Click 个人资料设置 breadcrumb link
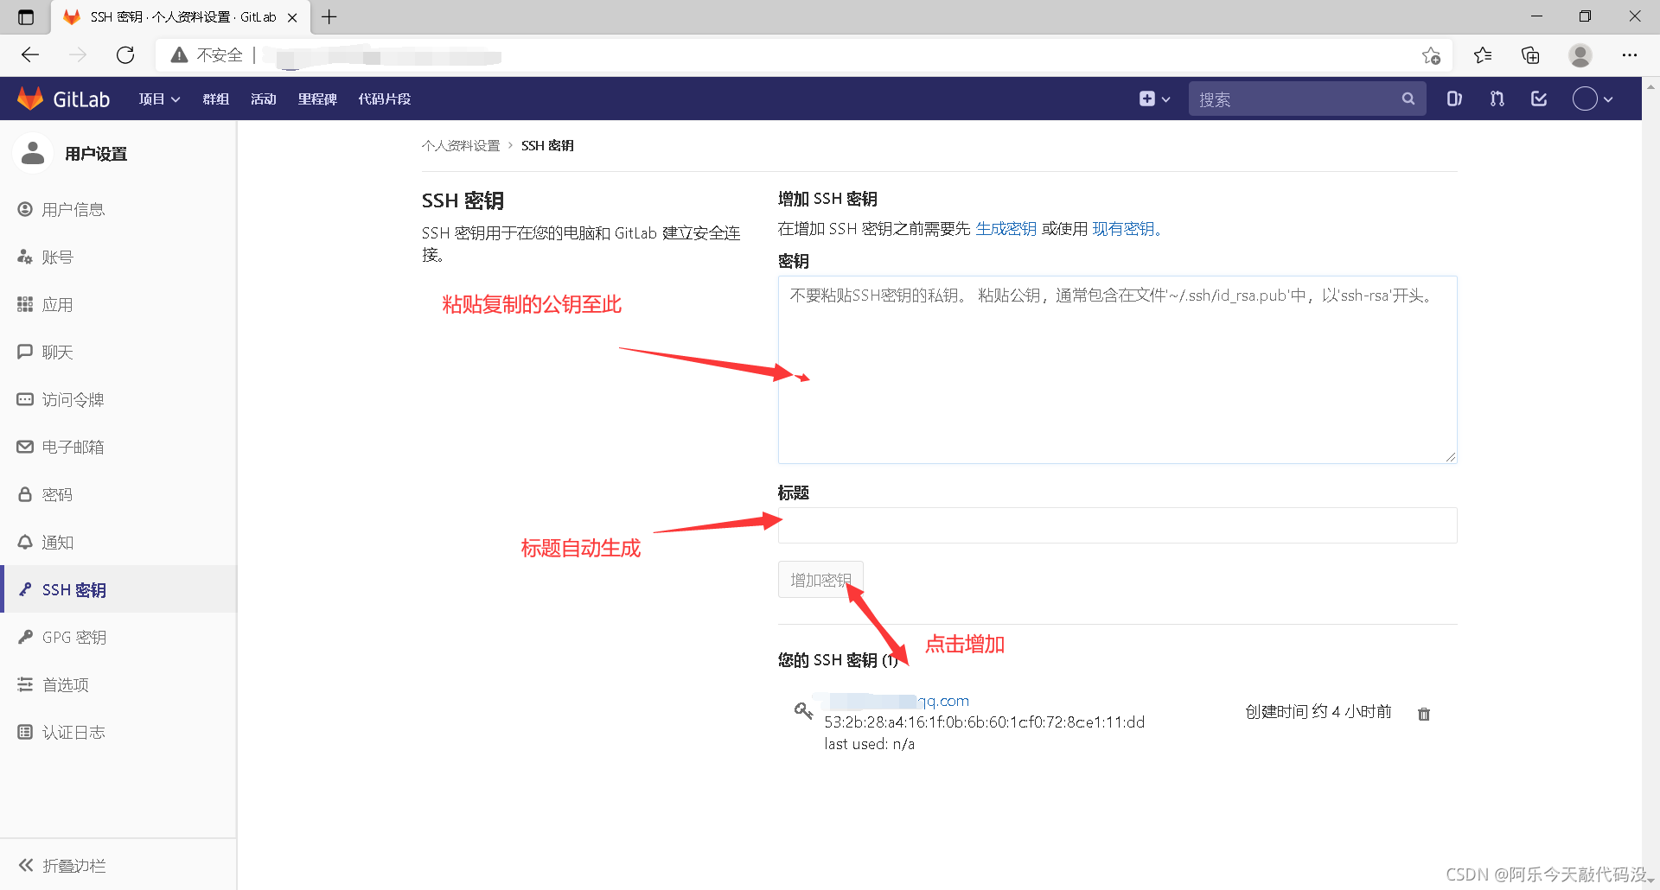 coord(461,145)
